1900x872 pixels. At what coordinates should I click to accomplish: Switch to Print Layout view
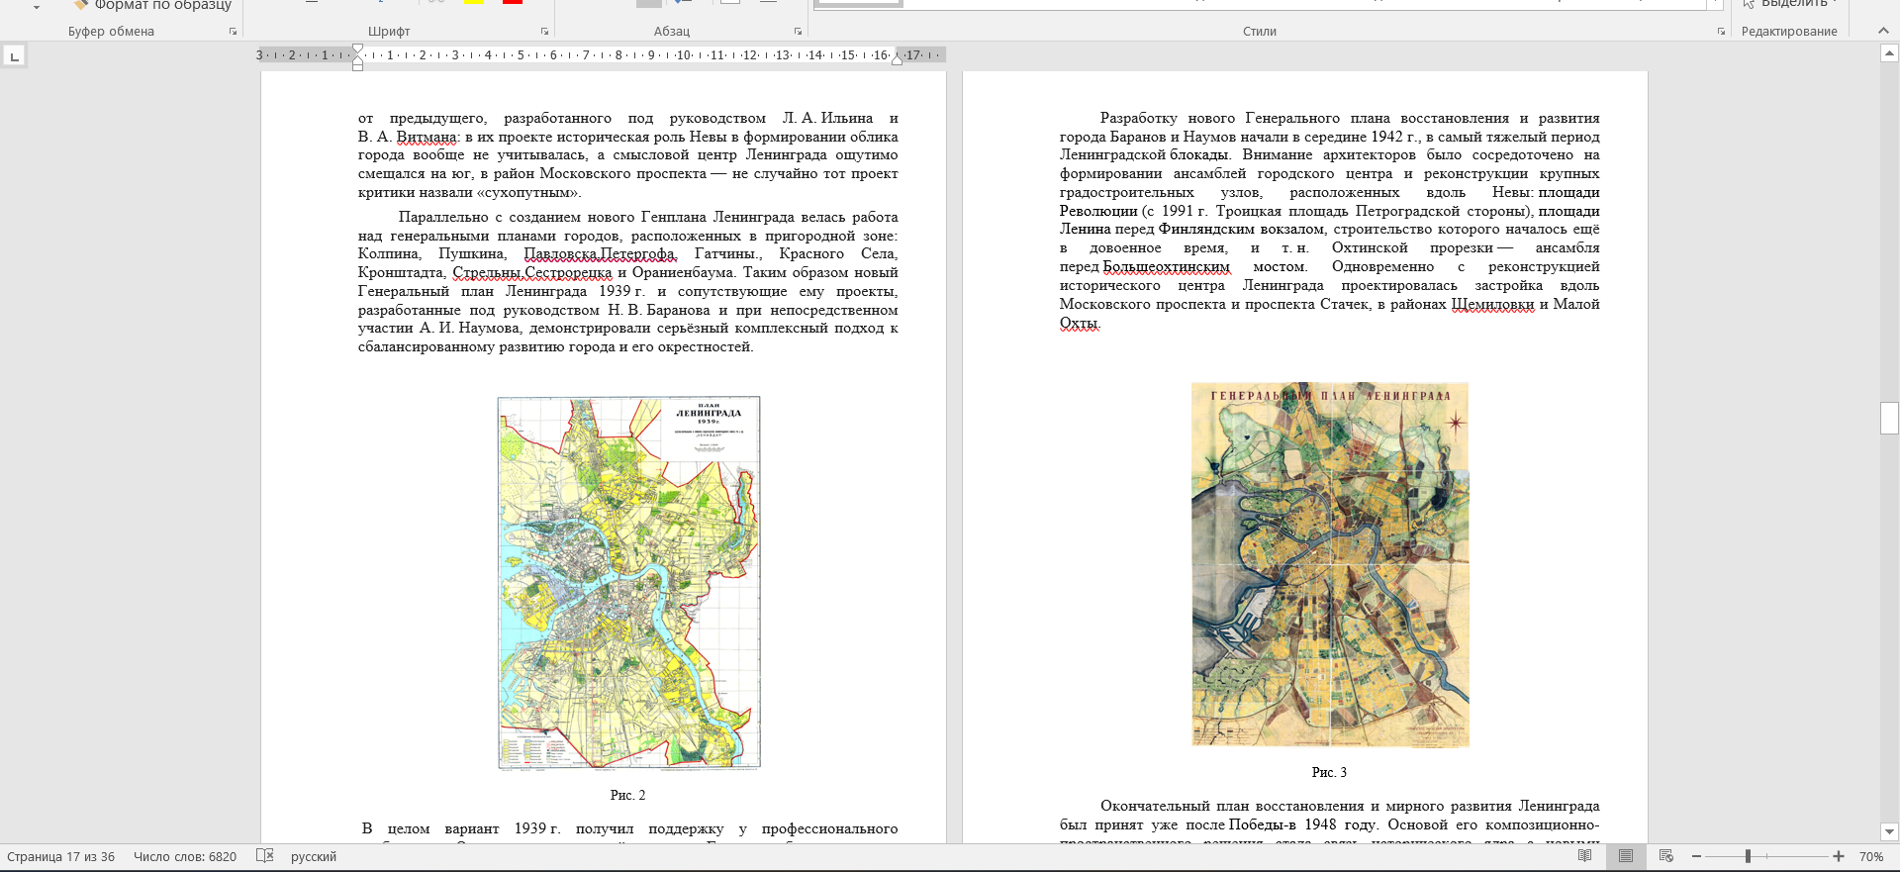click(x=1626, y=856)
